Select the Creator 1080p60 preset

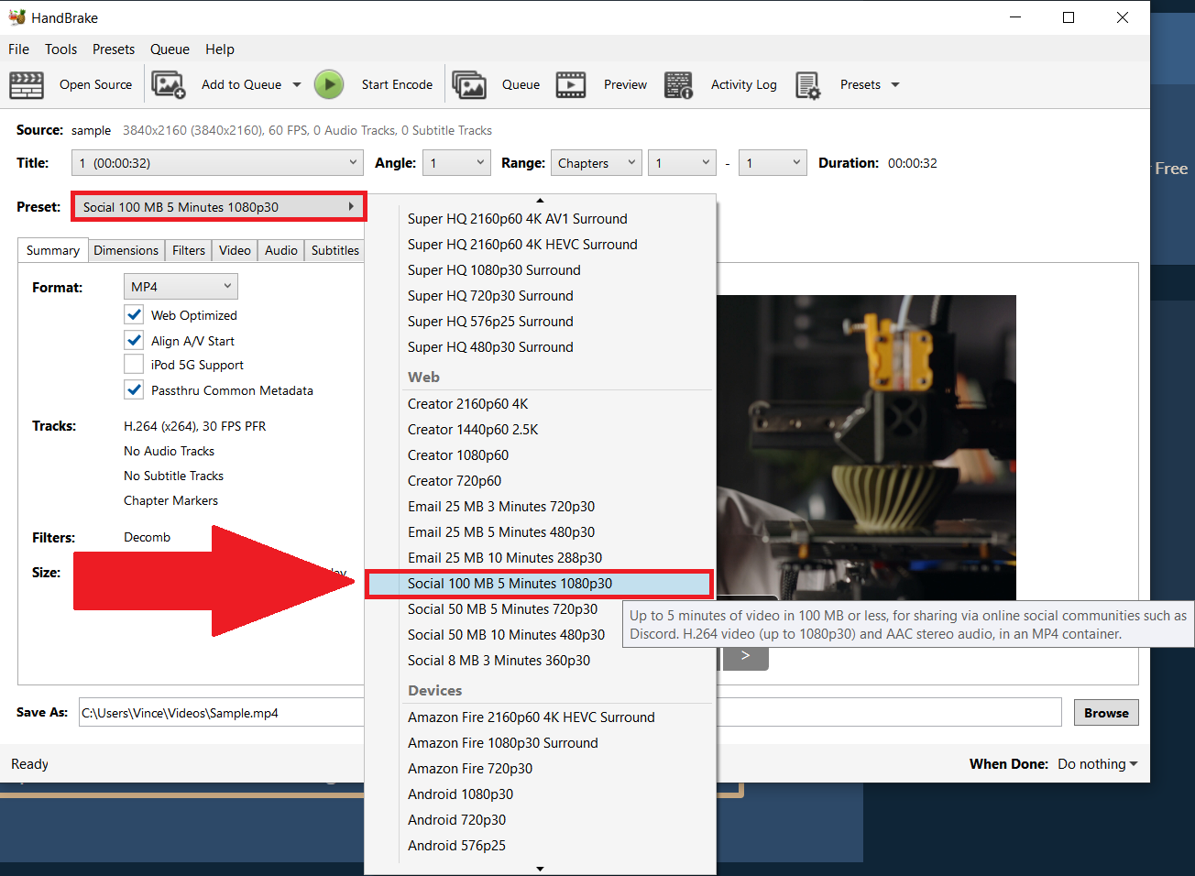pos(458,454)
